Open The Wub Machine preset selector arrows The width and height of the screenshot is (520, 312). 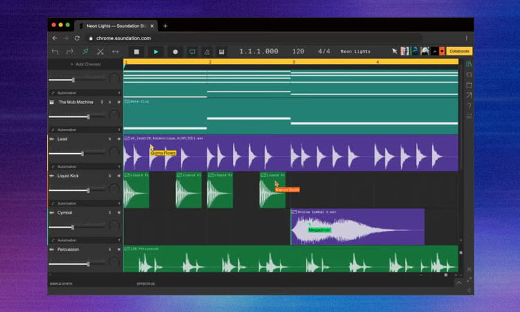pyautogui.click(x=102, y=102)
